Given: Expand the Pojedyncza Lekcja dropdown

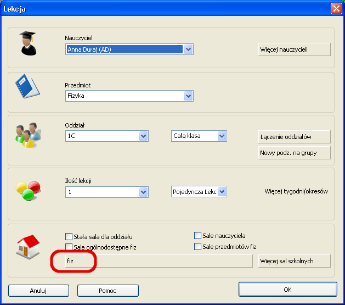Looking at the screenshot, I should point(222,192).
